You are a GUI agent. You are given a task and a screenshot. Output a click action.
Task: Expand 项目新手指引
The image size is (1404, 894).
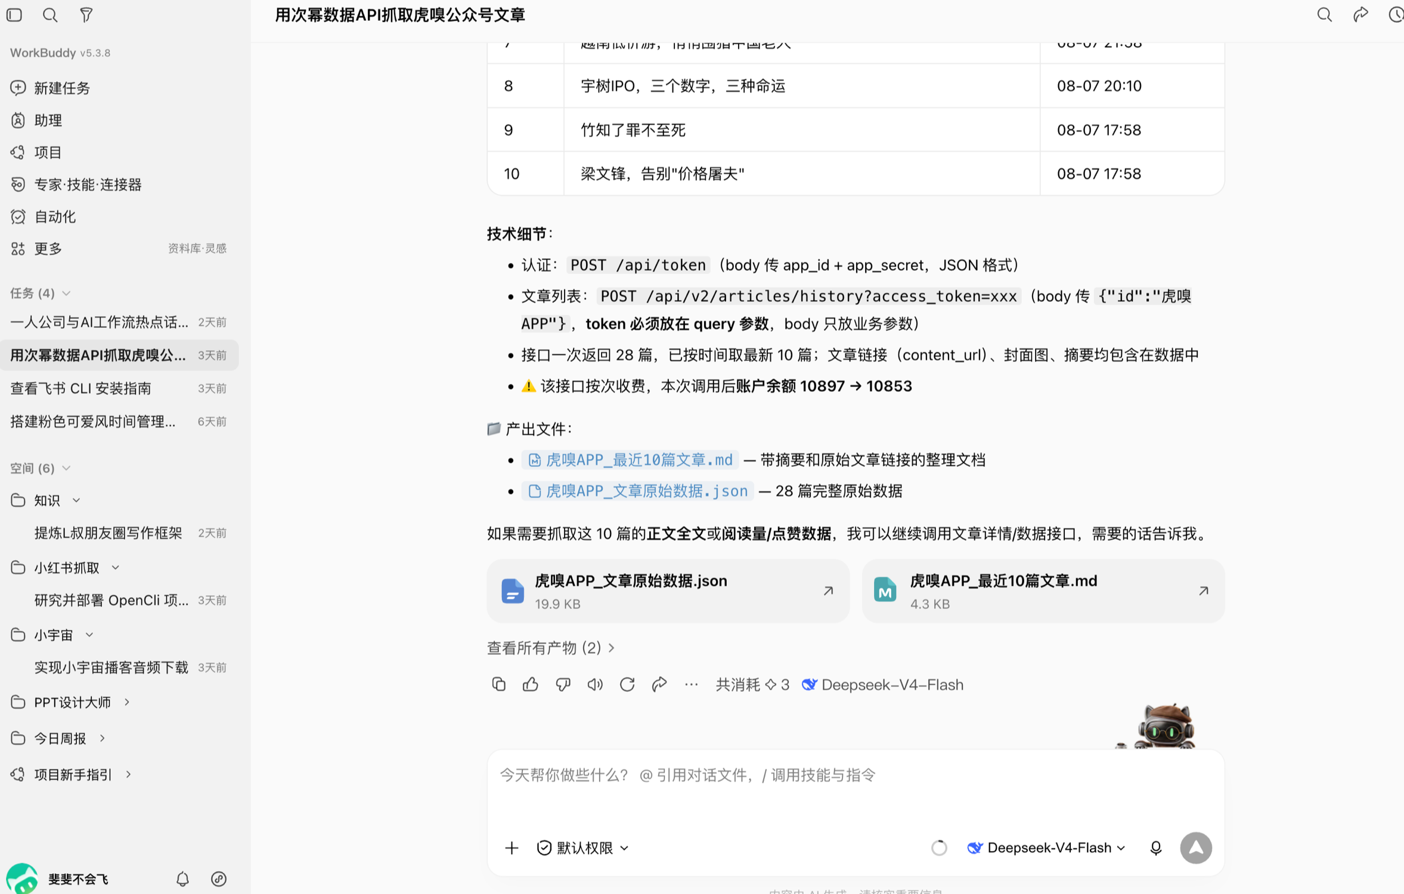[128, 775]
